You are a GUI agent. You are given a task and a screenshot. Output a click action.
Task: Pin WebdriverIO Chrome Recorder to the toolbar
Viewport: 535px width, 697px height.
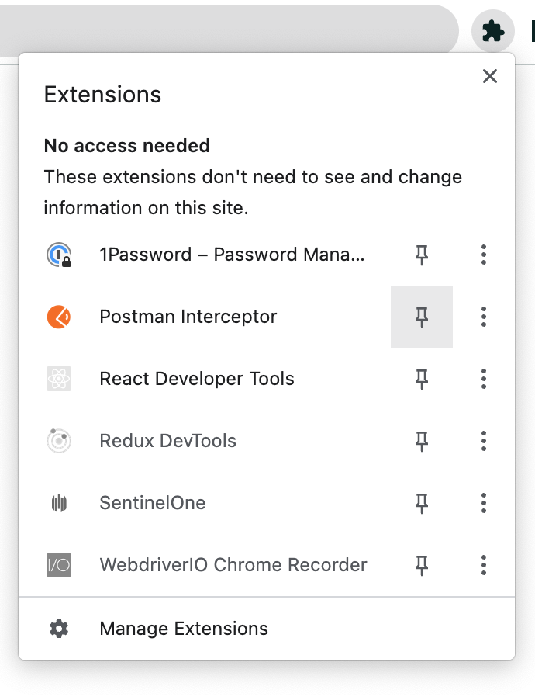(421, 565)
